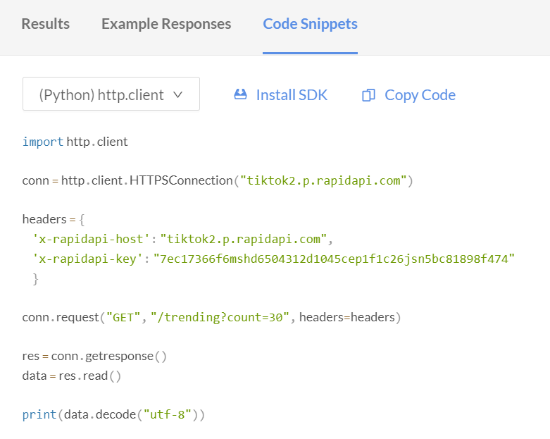Click the "/trending?count=30" request path string
The image size is (550, 439).
220,317
